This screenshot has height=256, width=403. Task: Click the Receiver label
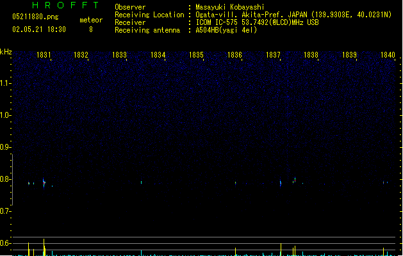(x=130, y=22)
